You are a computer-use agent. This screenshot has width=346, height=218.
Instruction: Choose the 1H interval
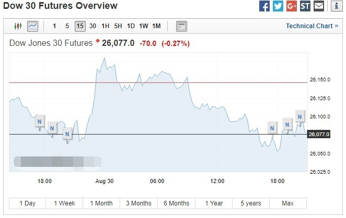click(106, 26)
